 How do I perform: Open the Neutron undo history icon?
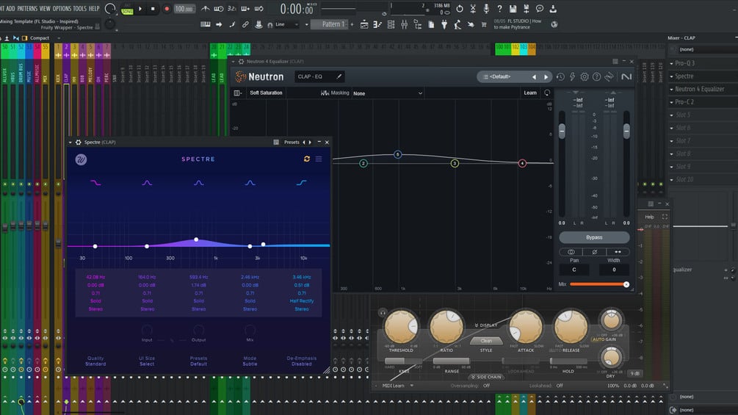pos(560,76)
